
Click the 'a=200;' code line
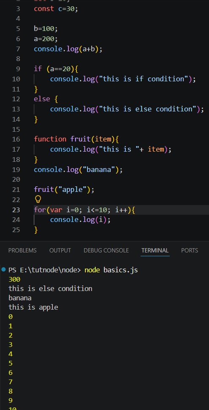[x=46, y=39]
